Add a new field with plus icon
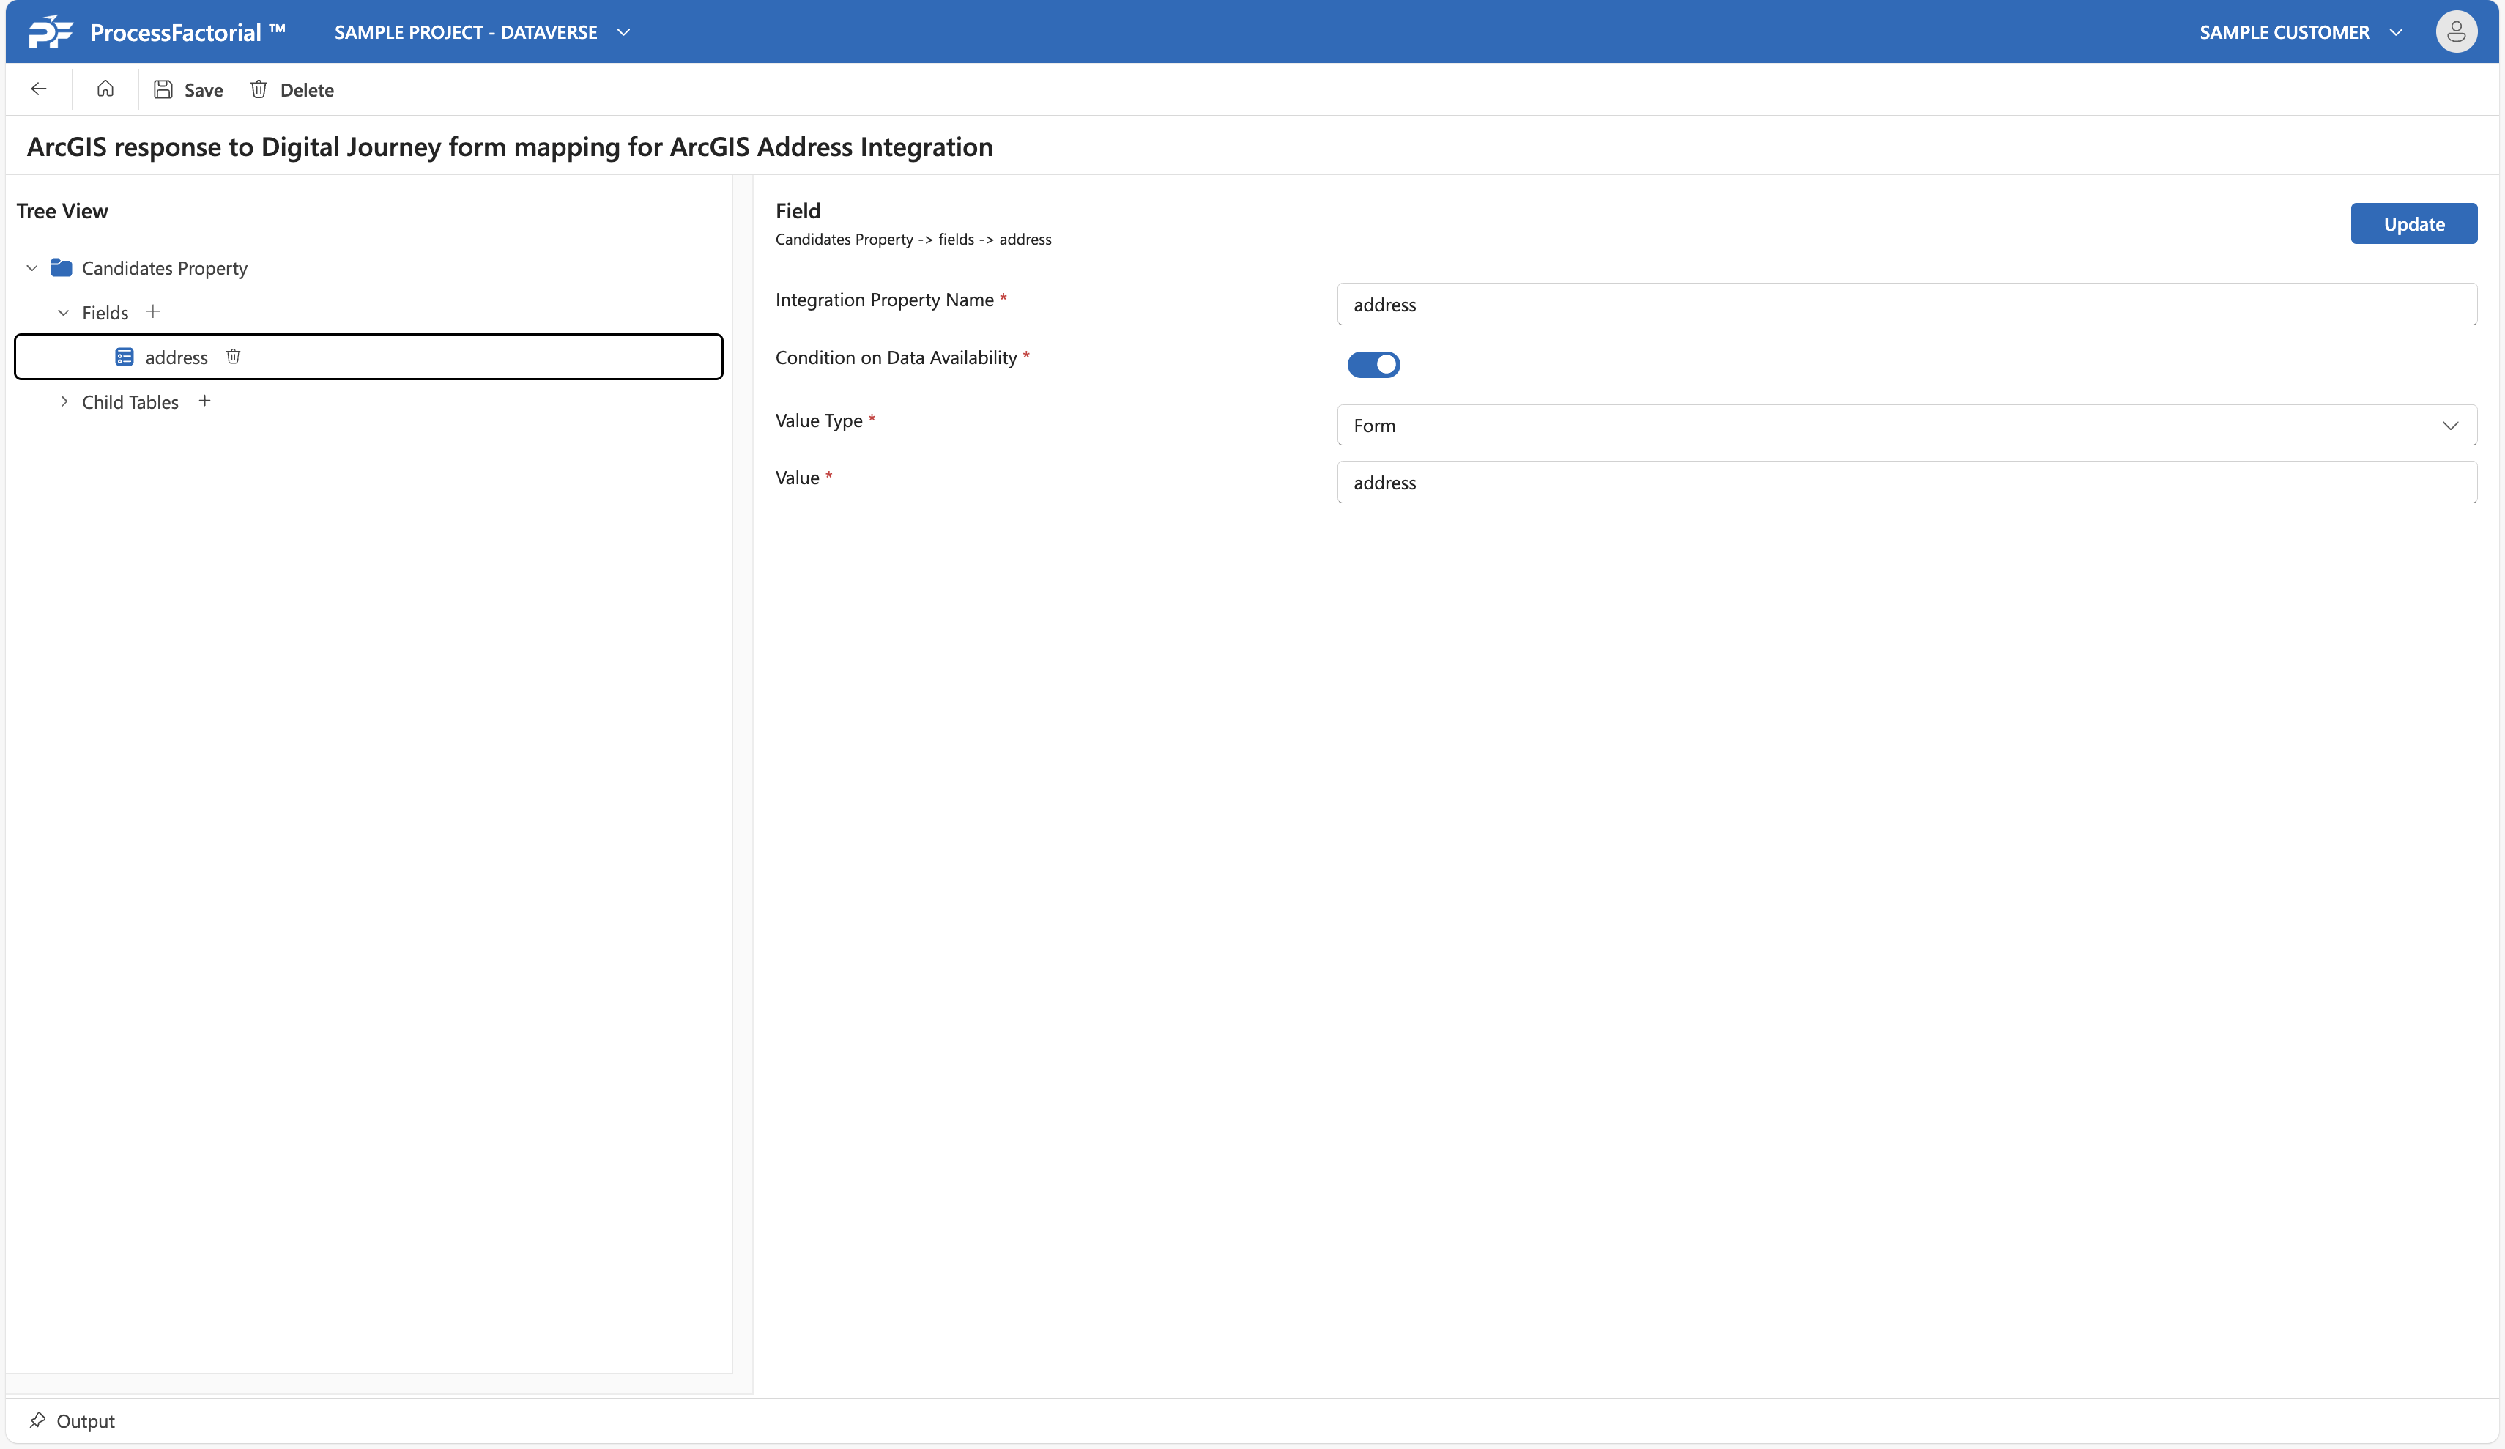 coord(153,312)
